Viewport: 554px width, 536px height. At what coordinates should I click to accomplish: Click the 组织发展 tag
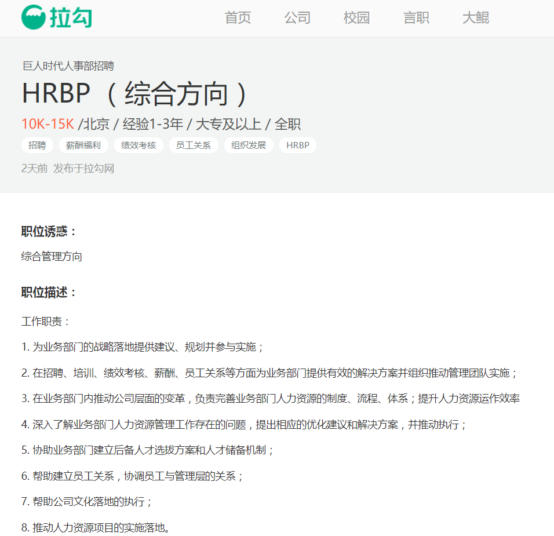249,145
